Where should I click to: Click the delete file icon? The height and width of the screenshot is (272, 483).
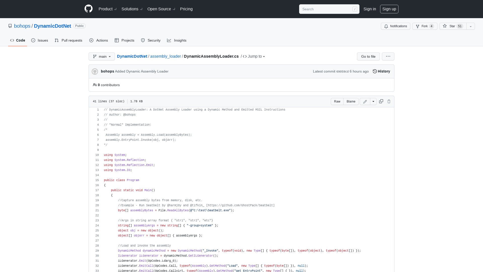pyautogui.click(x=389, y=101)
